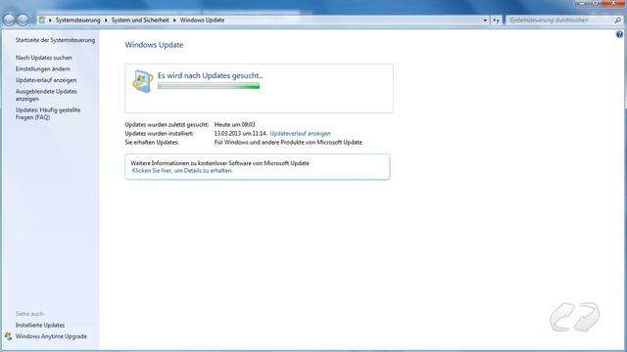Open Startseite der Systemsteuerung

[55, 40]
